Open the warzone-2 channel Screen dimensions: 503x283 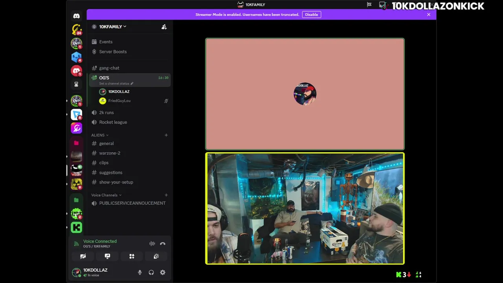(x=130, y=153)
